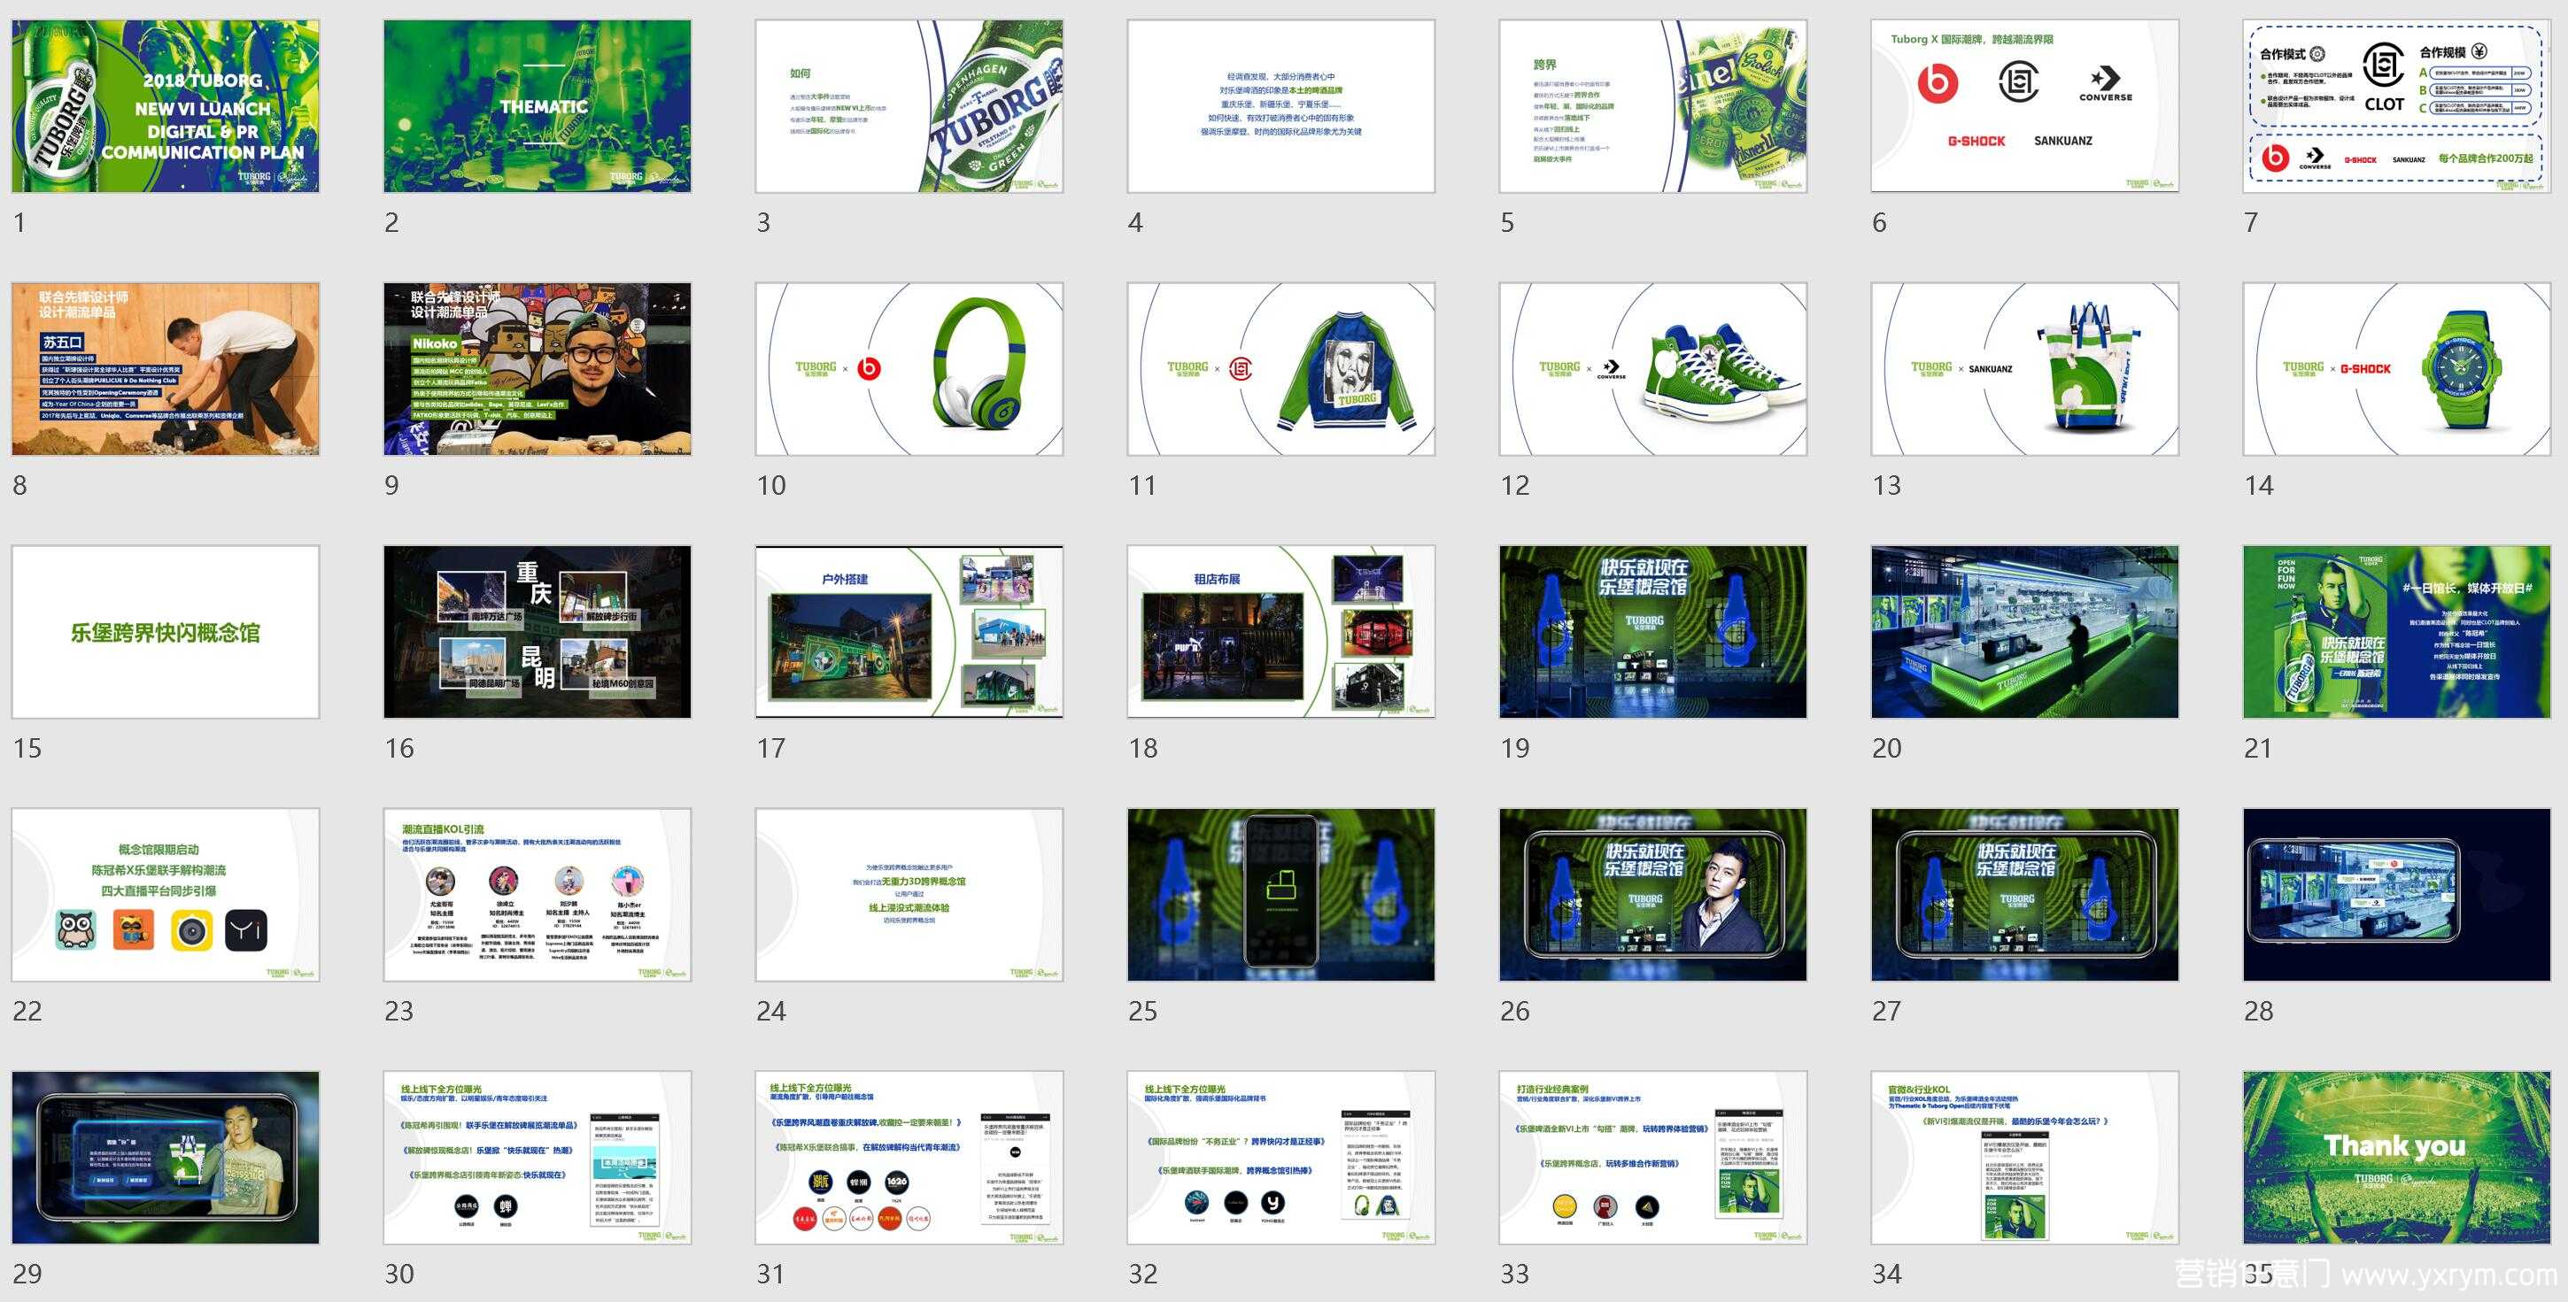
Task: Click slide number label 34
Action: (x=1887, y=1274)
